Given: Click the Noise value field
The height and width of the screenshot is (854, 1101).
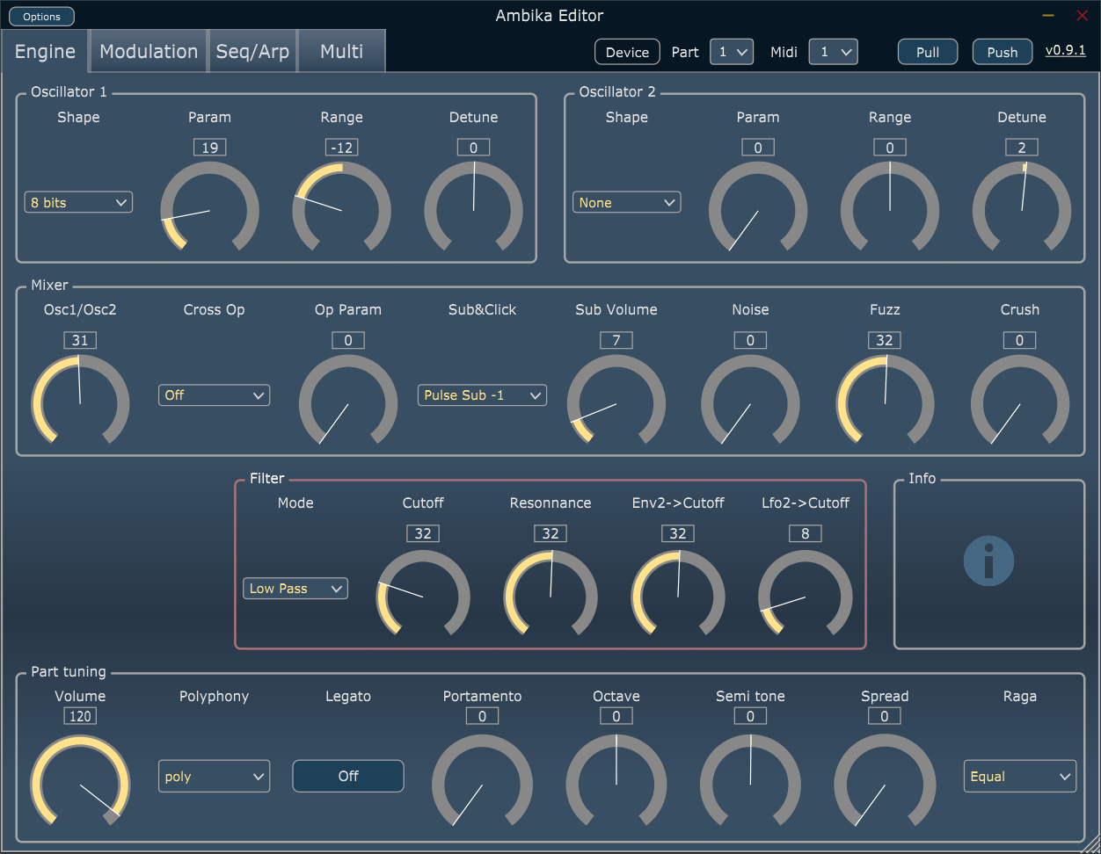Looking at the screenshot, I should 750,340.
